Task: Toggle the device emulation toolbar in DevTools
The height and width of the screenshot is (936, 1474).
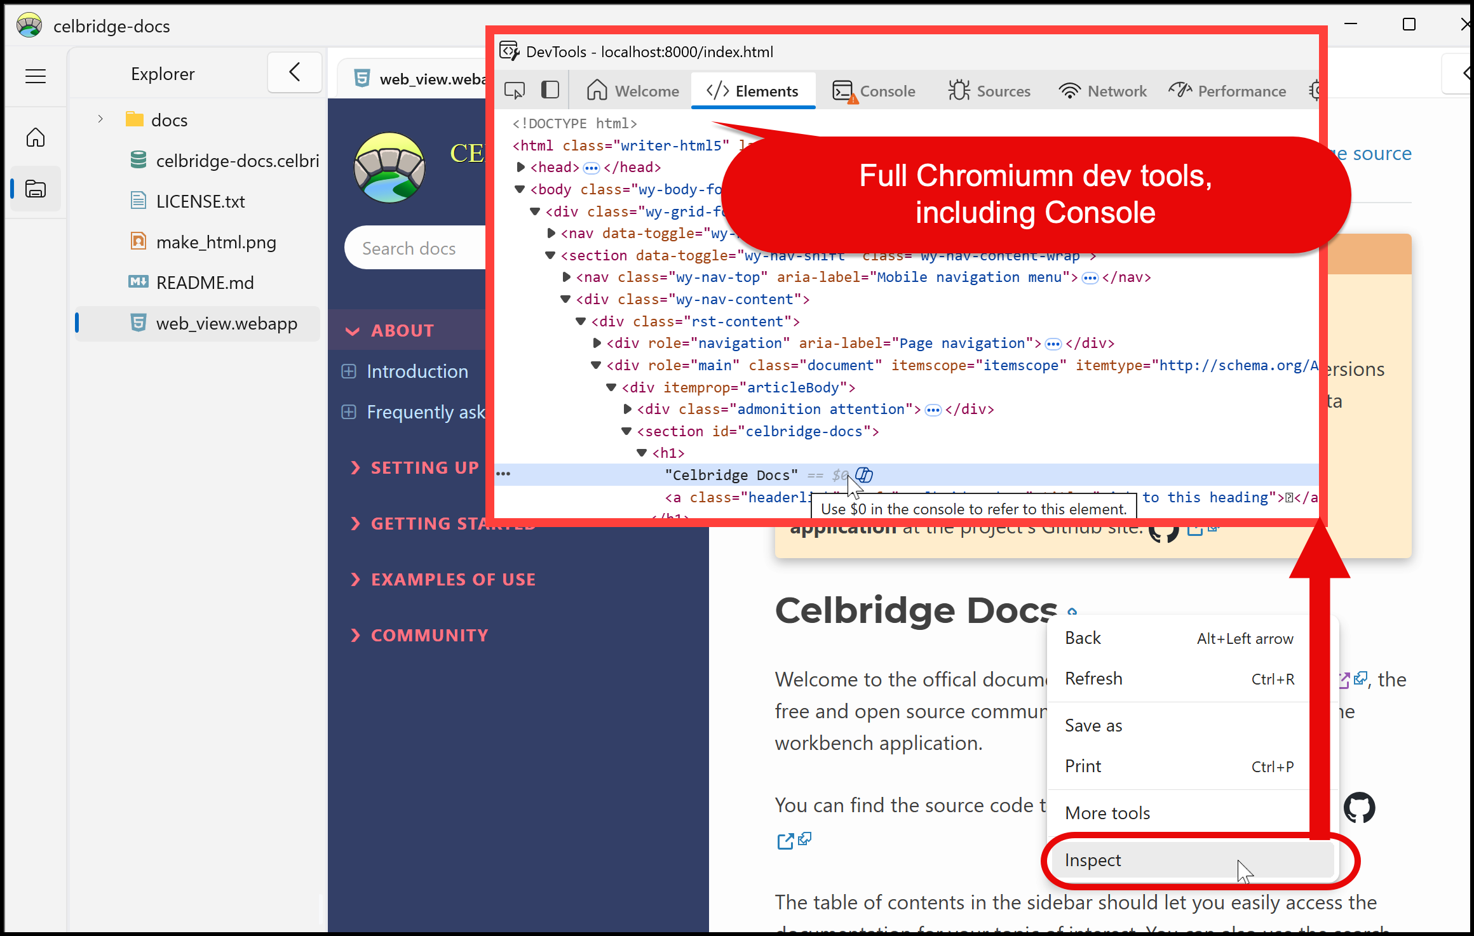Action: [550, 90]
